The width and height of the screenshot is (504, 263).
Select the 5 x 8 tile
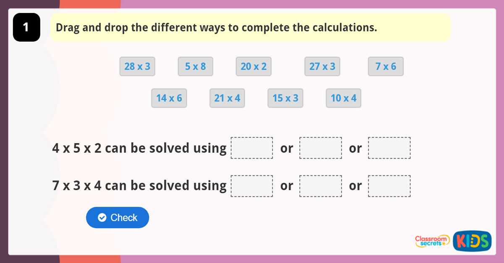point(195,66)
